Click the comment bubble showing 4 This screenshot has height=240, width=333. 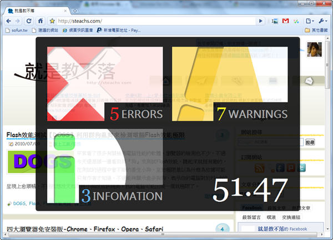[222, 229]
